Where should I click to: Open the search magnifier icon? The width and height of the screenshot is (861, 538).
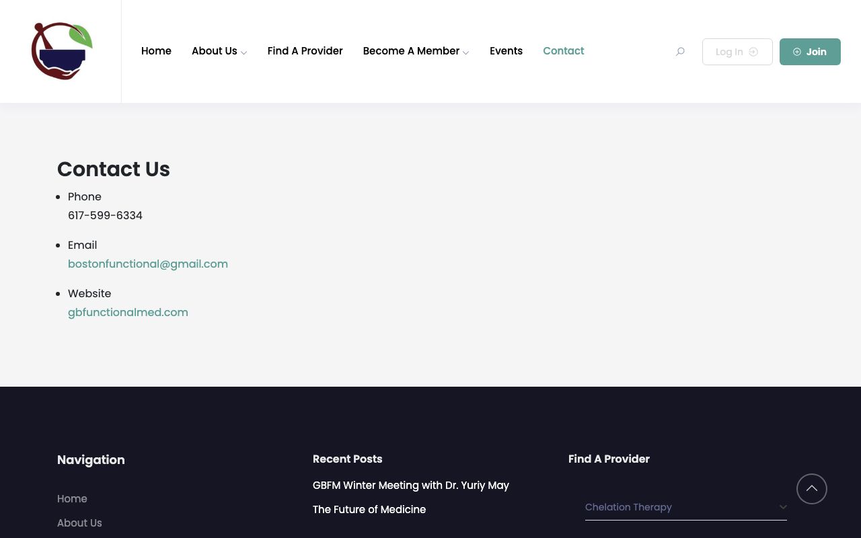point(680,52)
